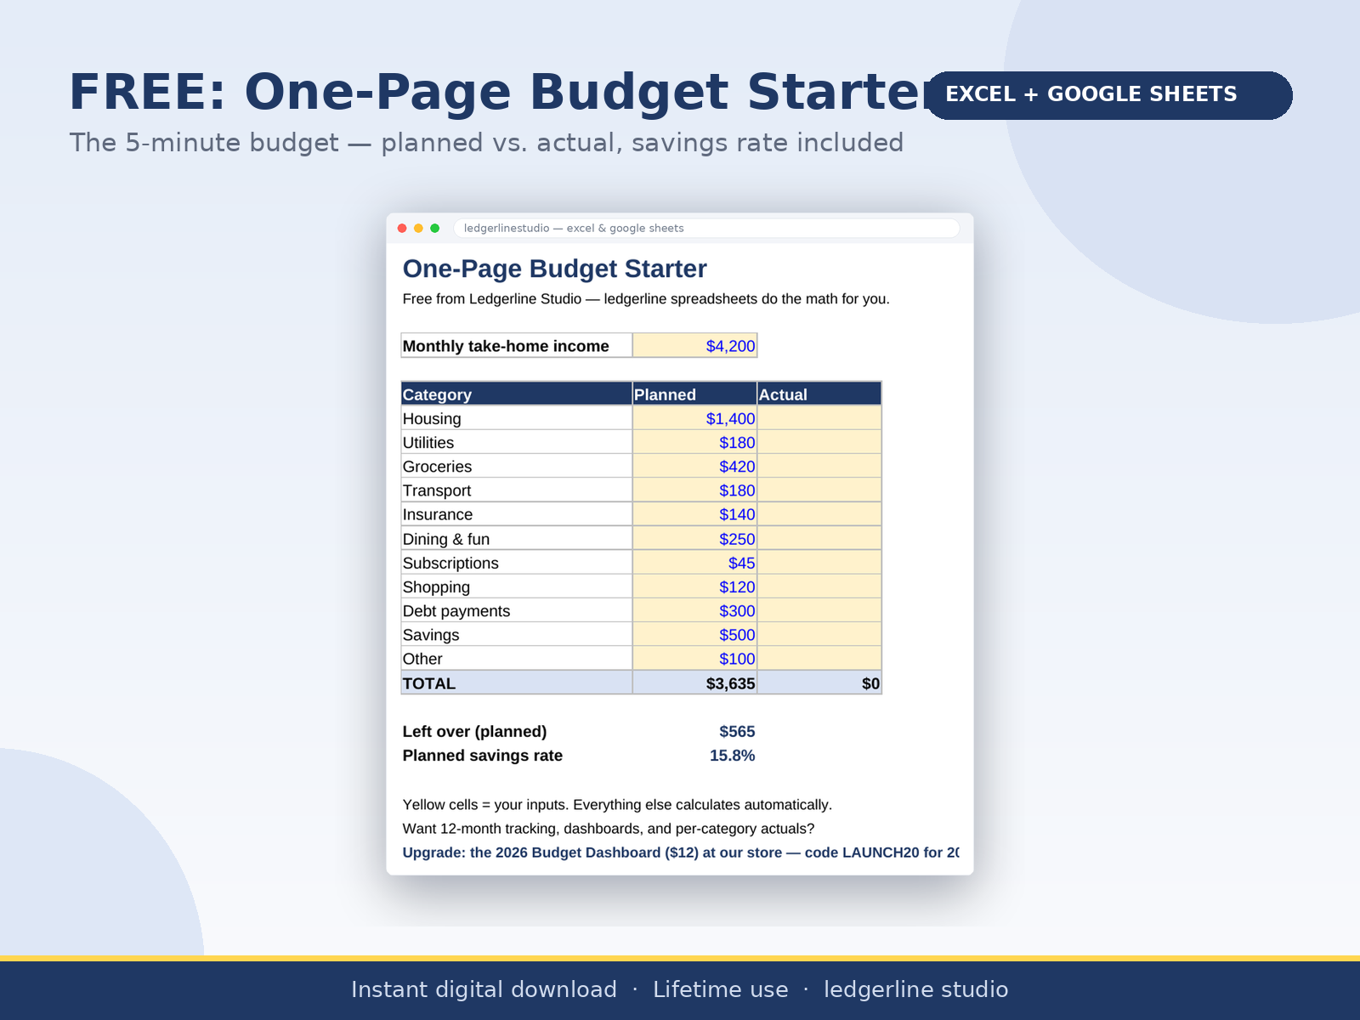Open the Upgrade 2026 Budget Dashboard link
The width and height of the screenshot is (1360, 1020).
coord(681,853)
